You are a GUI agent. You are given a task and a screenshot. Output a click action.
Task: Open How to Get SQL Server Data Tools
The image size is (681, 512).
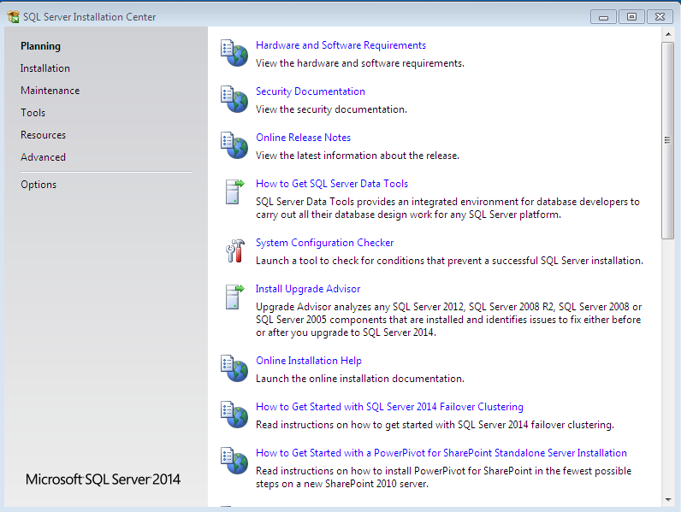point(331,184)
